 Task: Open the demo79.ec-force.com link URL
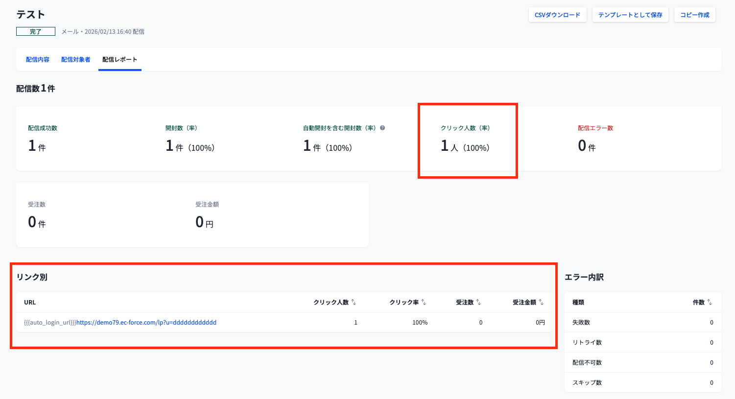pyautogui.click(x=146, y=323)
